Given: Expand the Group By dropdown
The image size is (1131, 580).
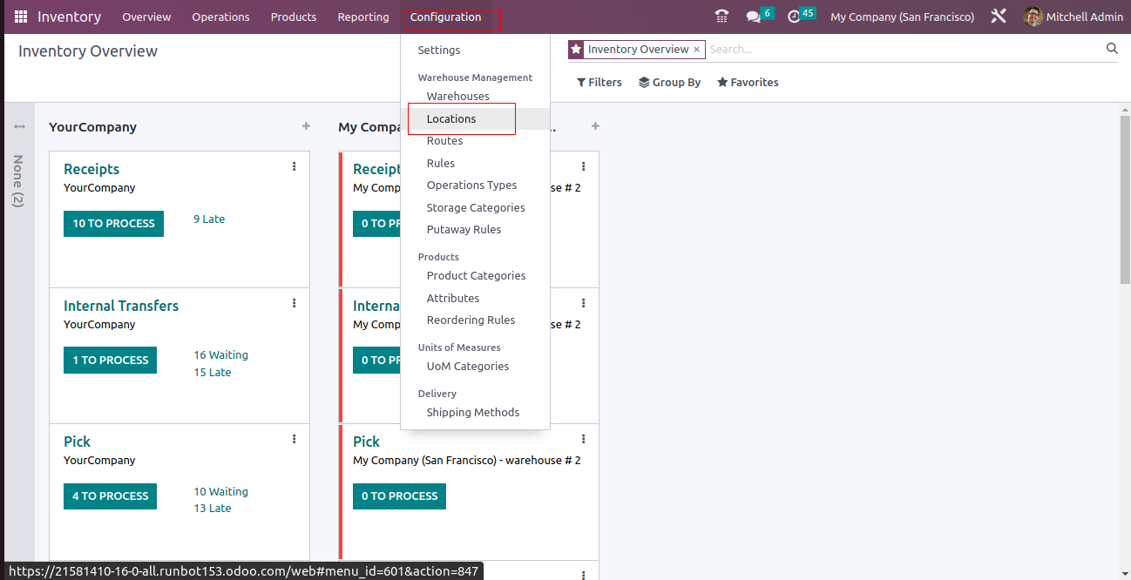Looking at the screenshot, I should click(669, 83).
